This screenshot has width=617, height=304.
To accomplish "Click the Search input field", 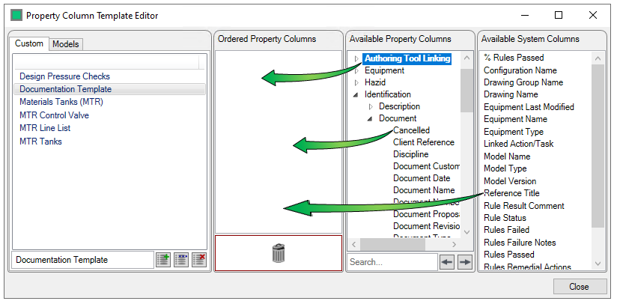I will coord(392,262).
